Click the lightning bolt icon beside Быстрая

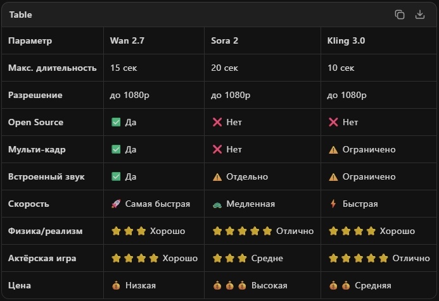[333, 204]
